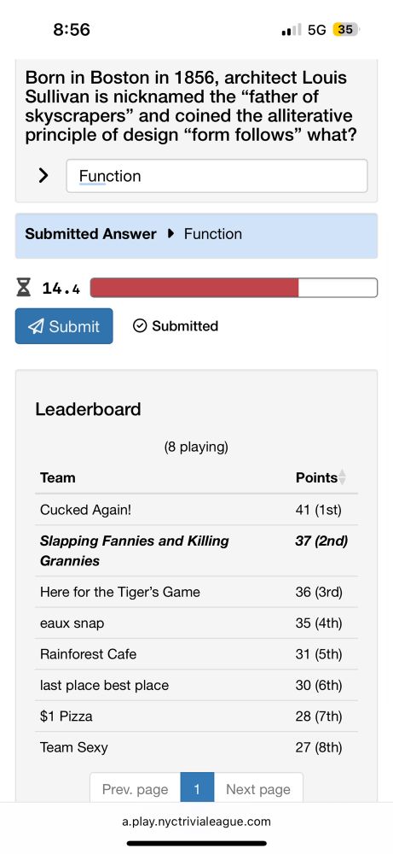
Task: Click the Submitted checkmark circle icon
Action: tap(140, 326)
